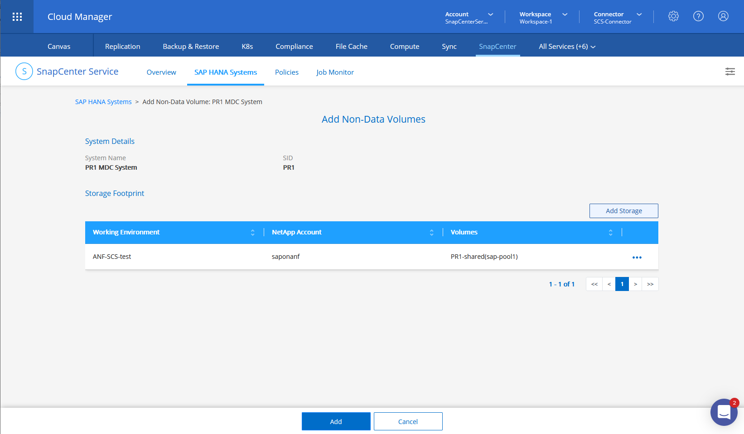
Task: Open the Overview sub-tab
Action: 161,72
